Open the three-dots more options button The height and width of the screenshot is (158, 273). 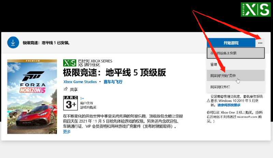coord(260,43)
